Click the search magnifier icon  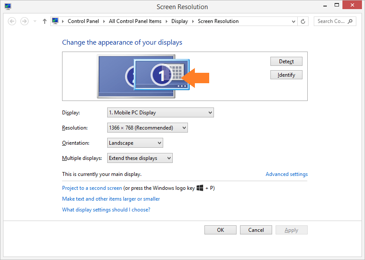point(350,21)
